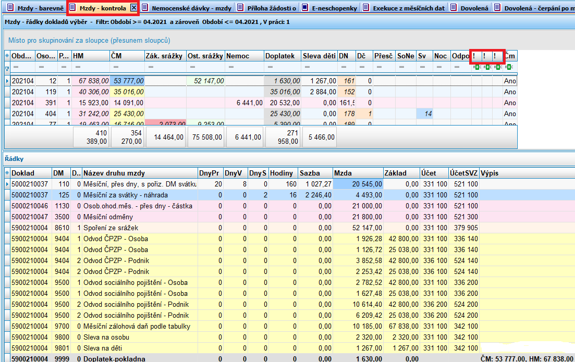Click filter field under Nemoc column
575x362 pixels.
point(244,67)
